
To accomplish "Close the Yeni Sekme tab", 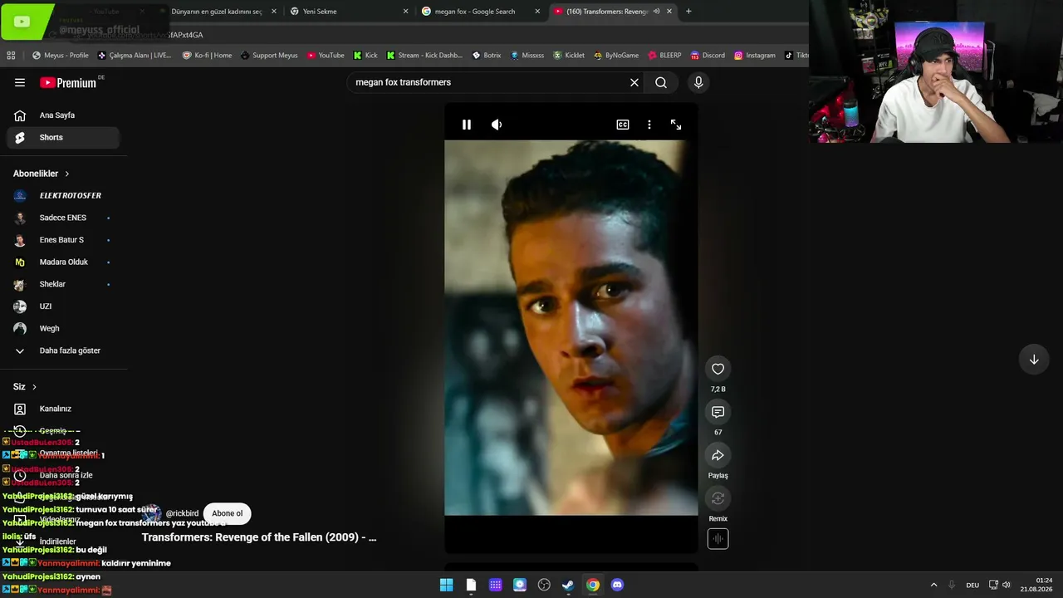I will 405,12.
